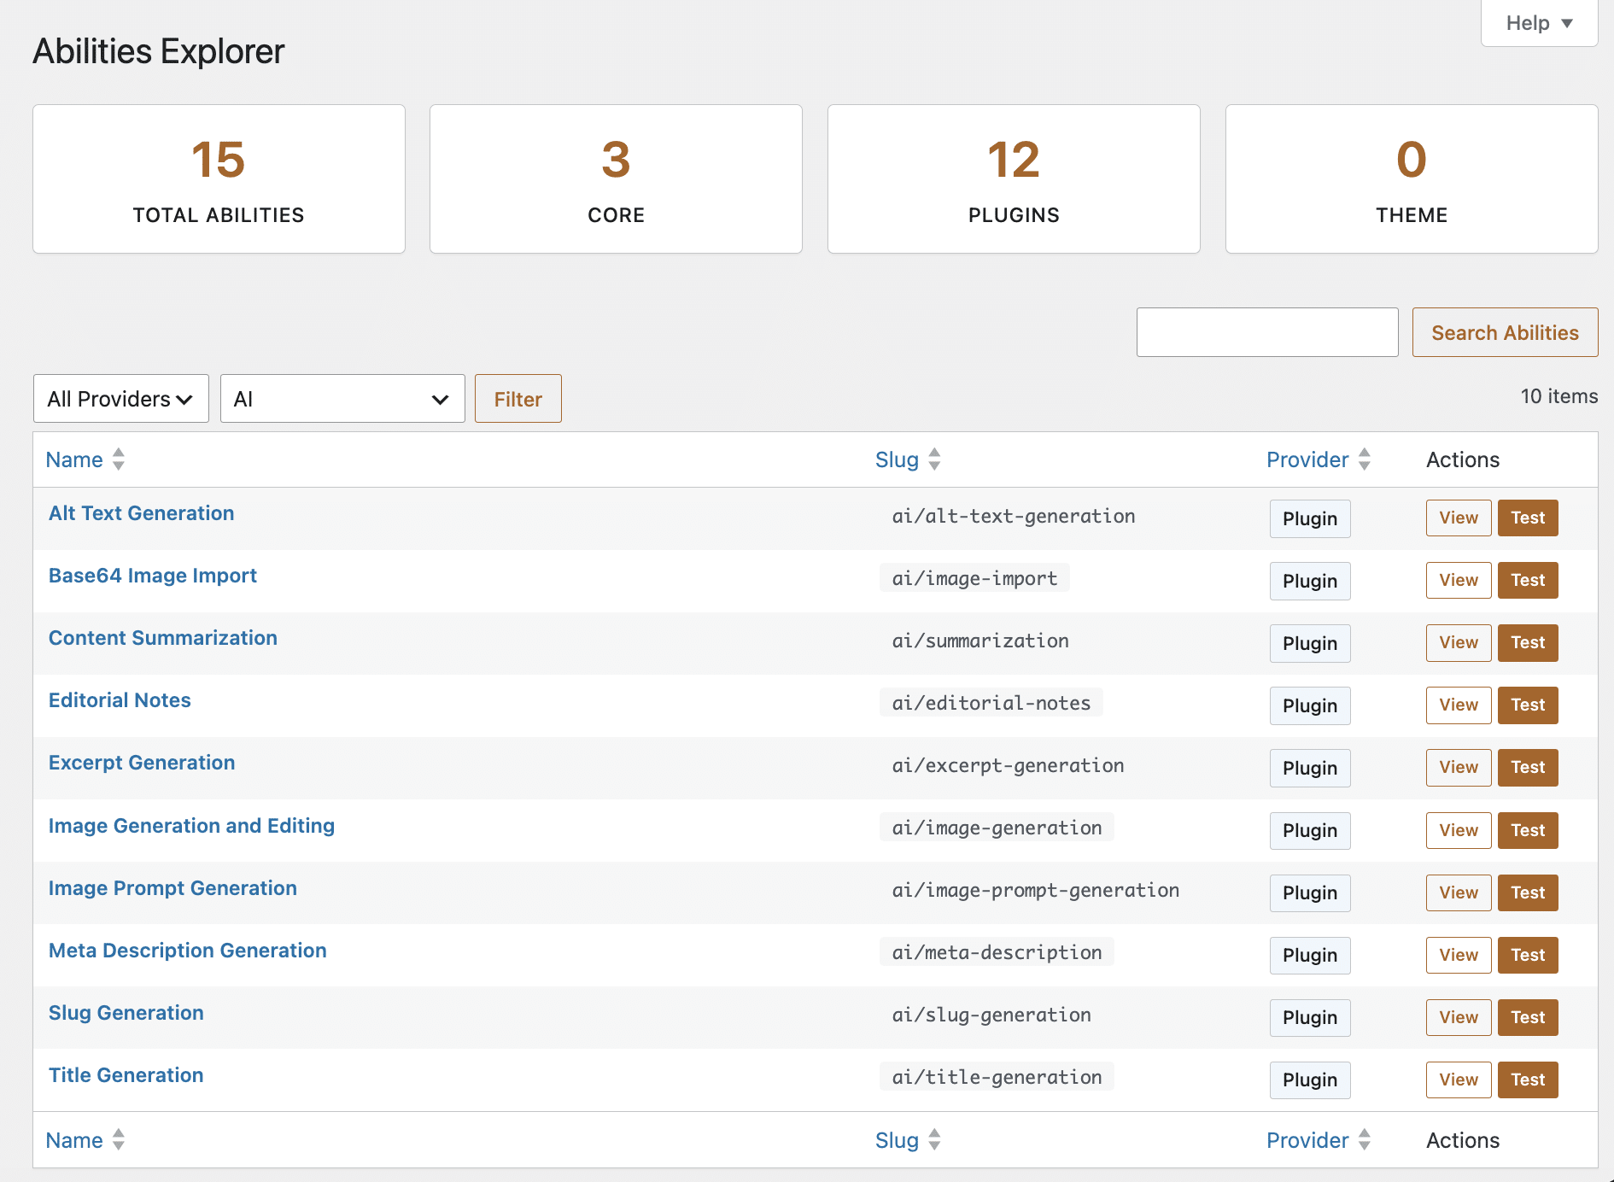Focus the abilities search input field

tap(1267, 332)
